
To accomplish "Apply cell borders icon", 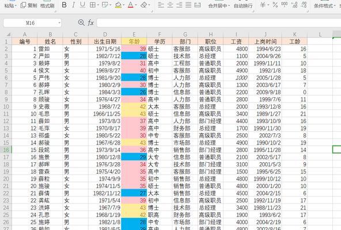I will [93, 5].
